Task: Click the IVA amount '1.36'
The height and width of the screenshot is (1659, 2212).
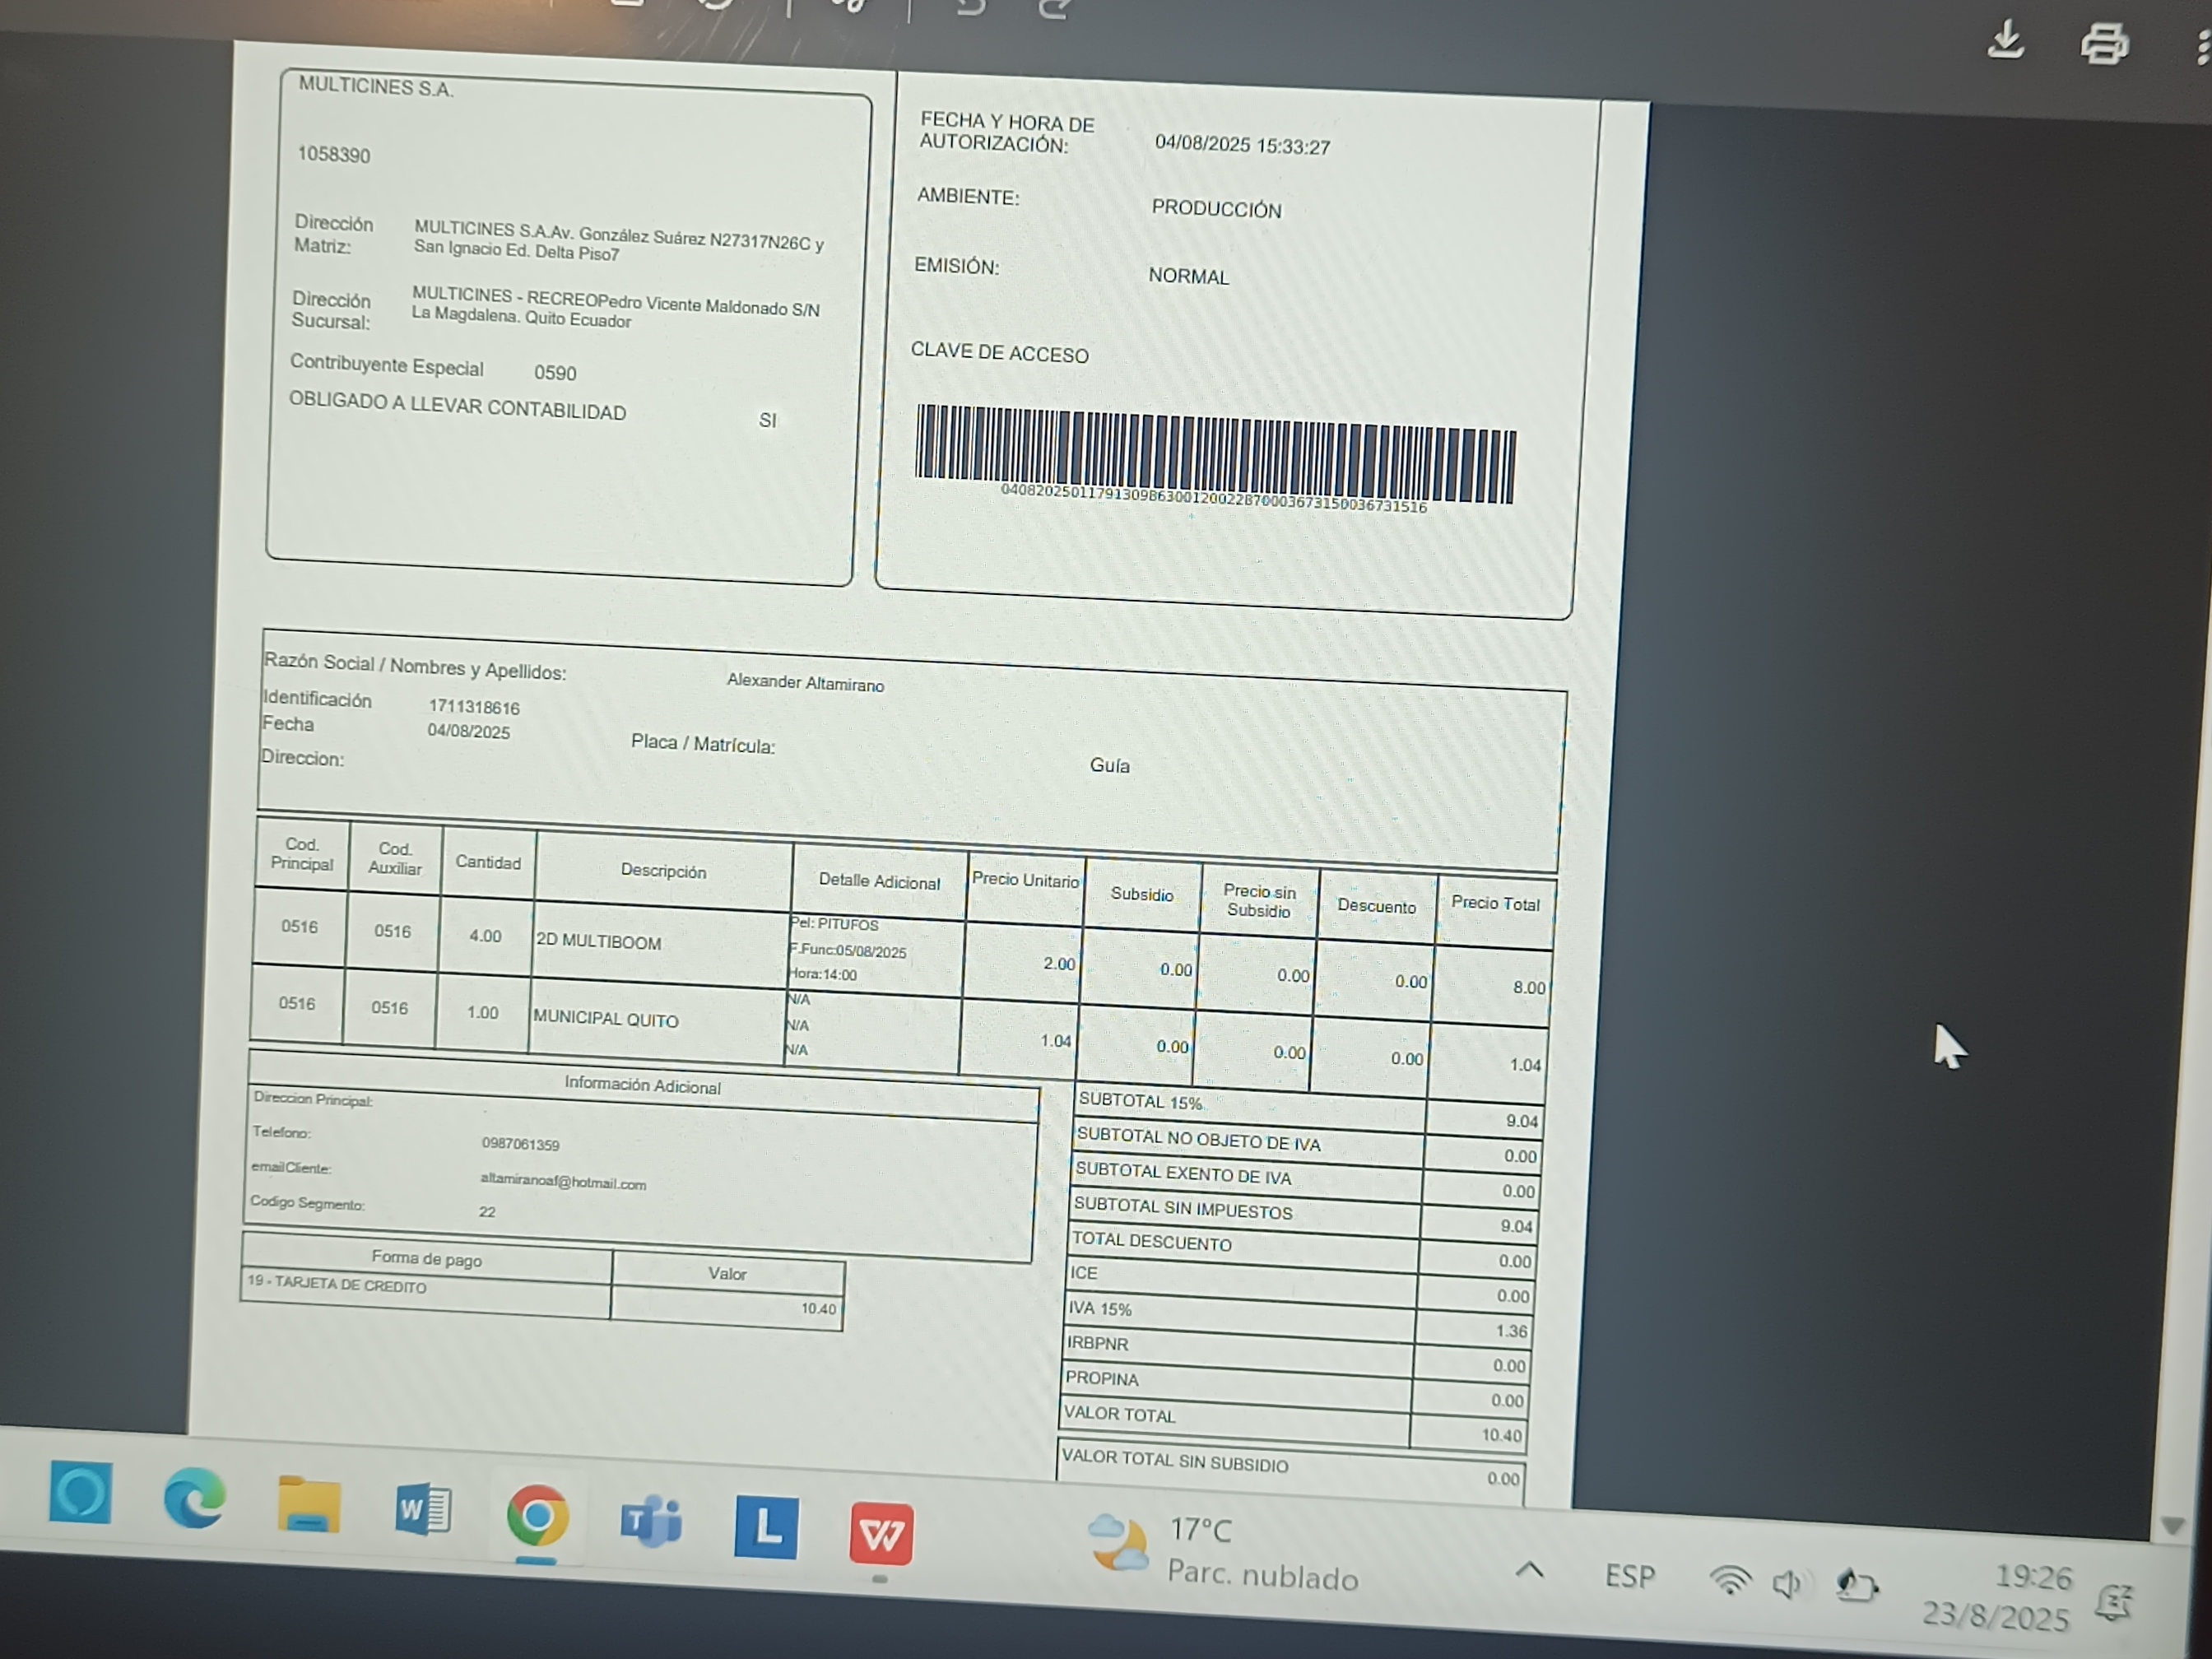Action: [x=1511, y=1332]
